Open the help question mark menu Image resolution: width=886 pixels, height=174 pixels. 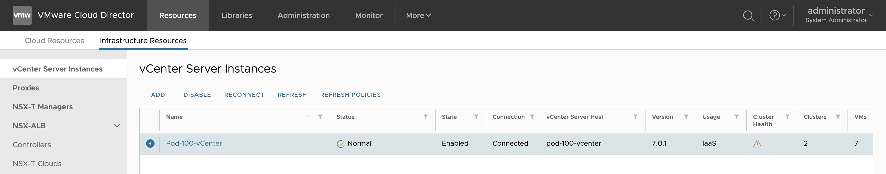click(x=777, y=16)
